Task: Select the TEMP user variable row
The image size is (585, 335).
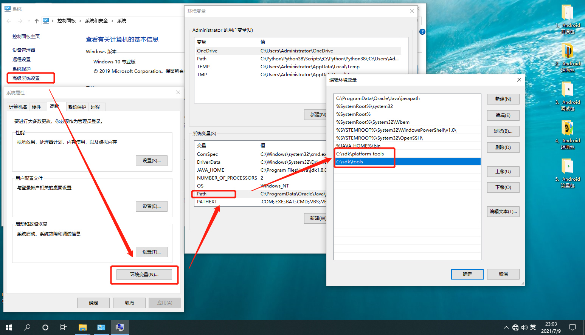Action: click(298, 67)
